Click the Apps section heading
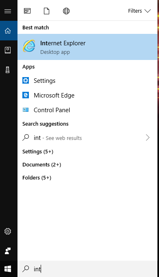 [x=28, y=67]
